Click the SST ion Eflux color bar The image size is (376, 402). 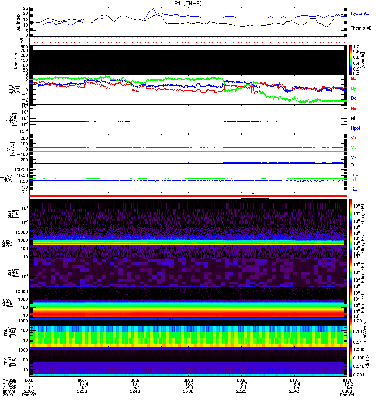pyautogui.click(x=351, y=214)
